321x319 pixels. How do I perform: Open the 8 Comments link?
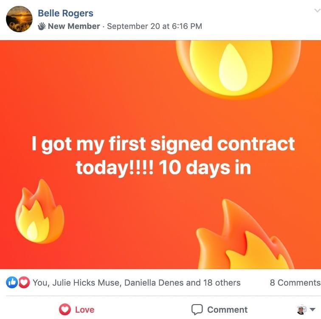pos(295,283)
